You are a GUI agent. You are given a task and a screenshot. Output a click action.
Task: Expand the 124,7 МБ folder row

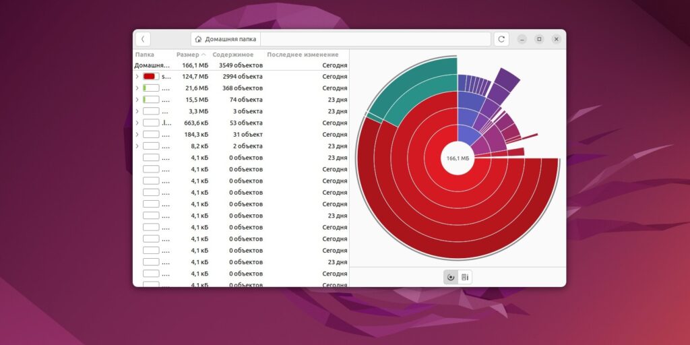click(x=137, y=77)
